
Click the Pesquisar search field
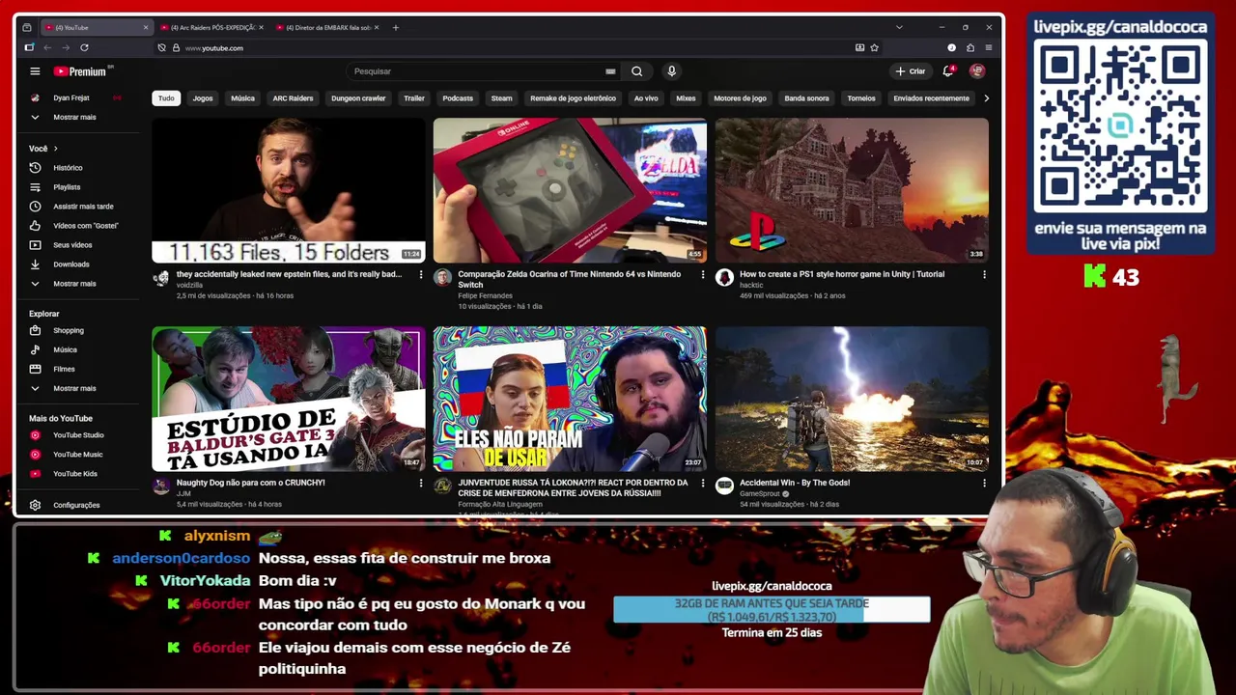click(x=475, y=71)
